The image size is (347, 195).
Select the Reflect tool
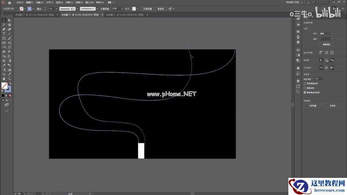point(4,47)
